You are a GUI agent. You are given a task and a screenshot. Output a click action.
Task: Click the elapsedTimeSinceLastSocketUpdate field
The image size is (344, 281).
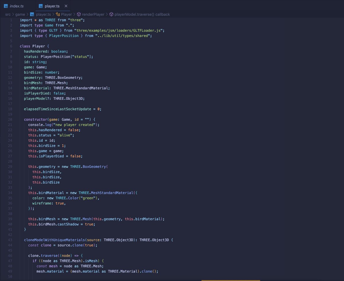[58, 109]
